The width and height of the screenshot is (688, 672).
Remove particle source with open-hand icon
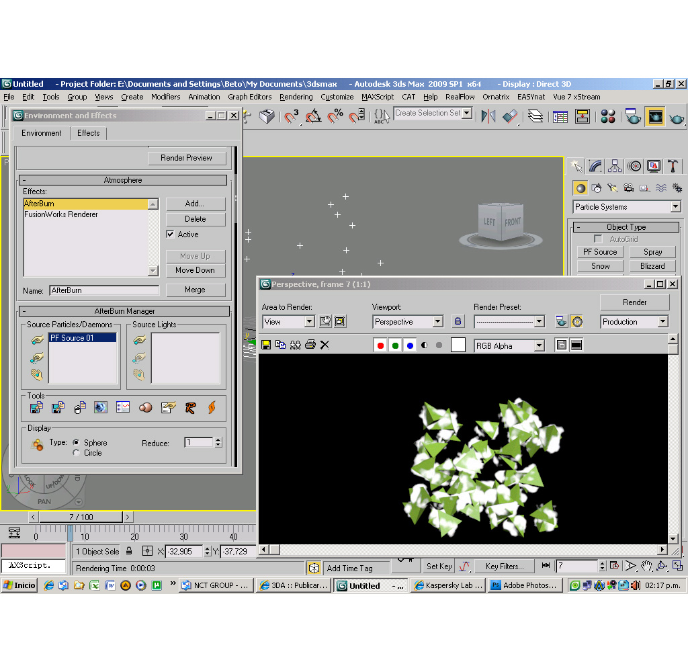pos(38,374)
